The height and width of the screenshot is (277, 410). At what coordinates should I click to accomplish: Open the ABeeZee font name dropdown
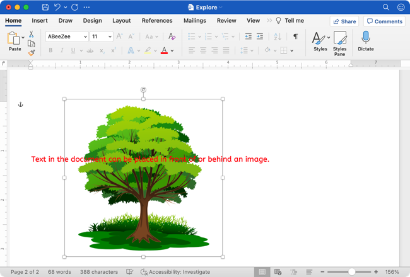point(84,37)
